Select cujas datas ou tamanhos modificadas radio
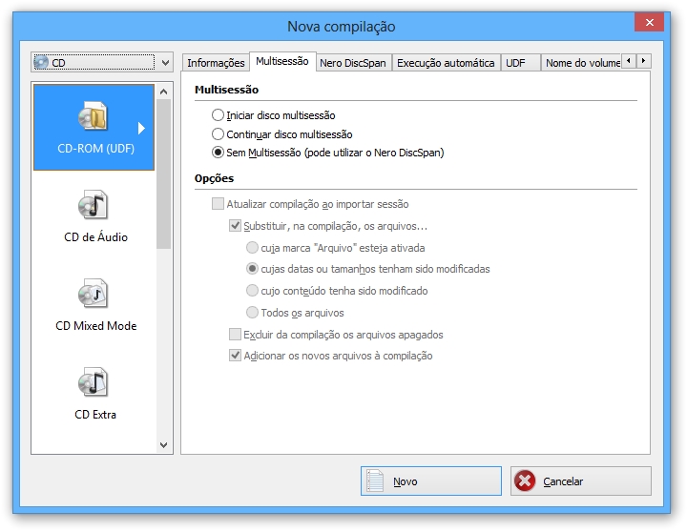 tap(252, 269)
